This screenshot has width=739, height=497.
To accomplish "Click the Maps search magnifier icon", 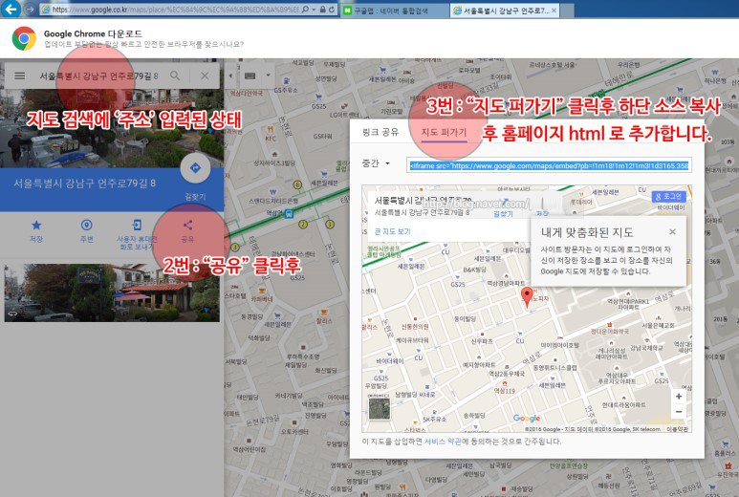I will pyautogui.click(x=175, y=76).
